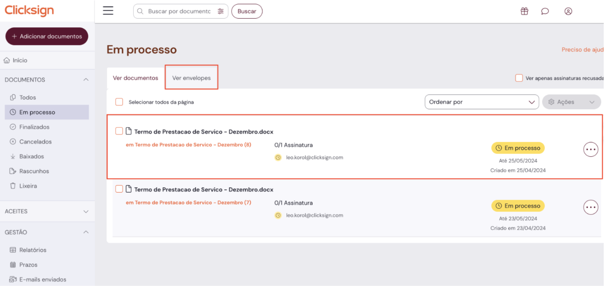The width and height of the screenshot is (606, 286).
Task: Switch to the 'Ver envelopes' tab
Action: pyautogui.click(x=191, y=78)
